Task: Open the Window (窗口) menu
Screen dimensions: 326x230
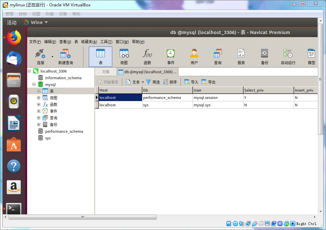Action: [122, 42]
